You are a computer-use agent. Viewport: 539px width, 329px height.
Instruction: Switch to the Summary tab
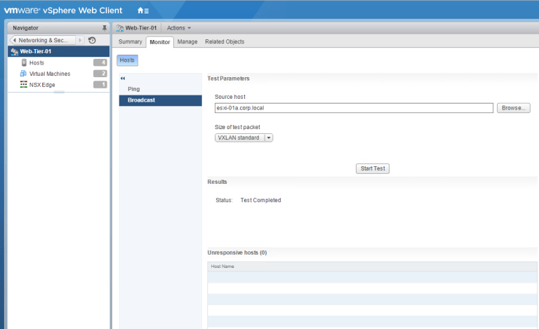[x=131, y=42]
